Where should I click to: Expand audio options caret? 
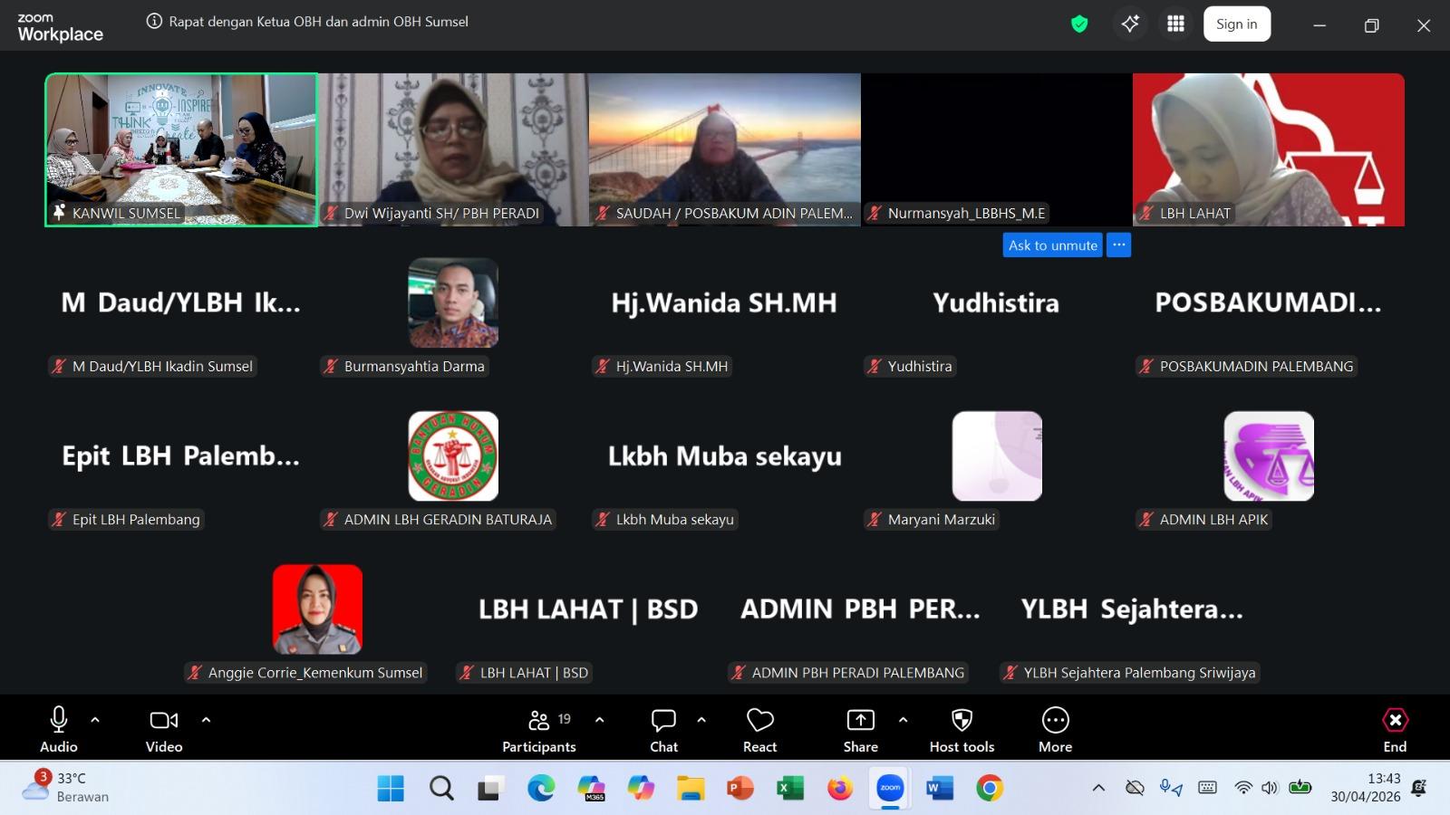tap(95, 720)
